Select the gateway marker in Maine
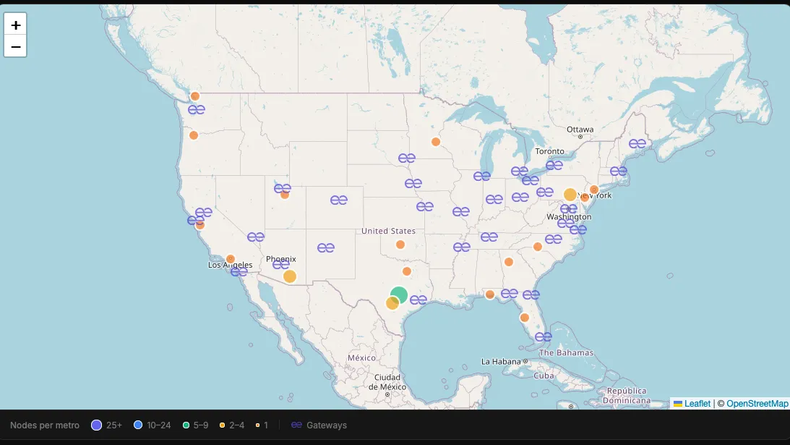Viewport: 790px width, 445px height. (x=637, y=144)
